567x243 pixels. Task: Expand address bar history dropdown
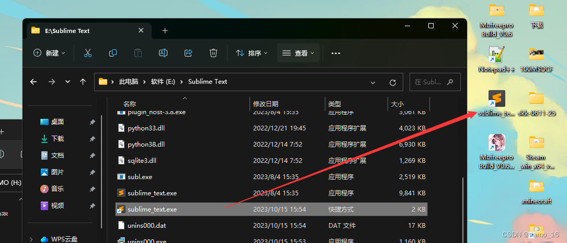(373, 83)
